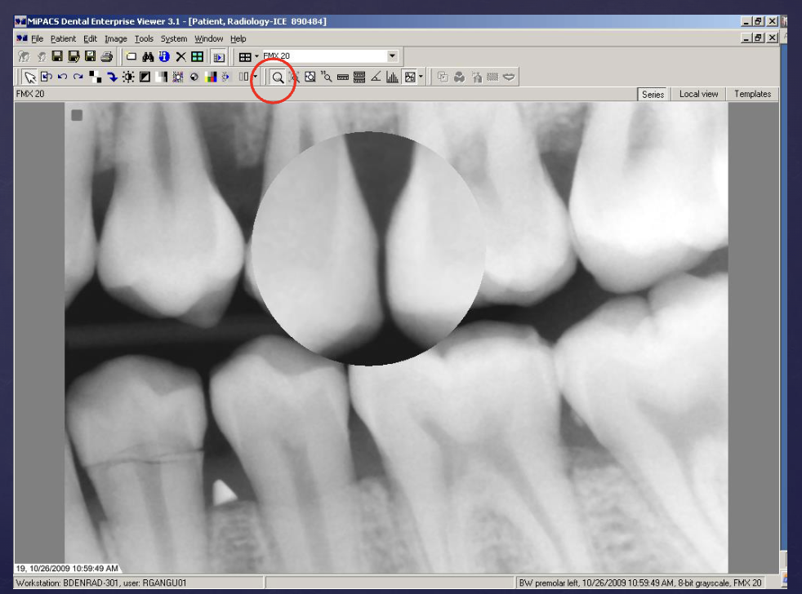The image size is (802, 594).
Task: Click the binoculars search icon
Action: [x=148, y=56]
